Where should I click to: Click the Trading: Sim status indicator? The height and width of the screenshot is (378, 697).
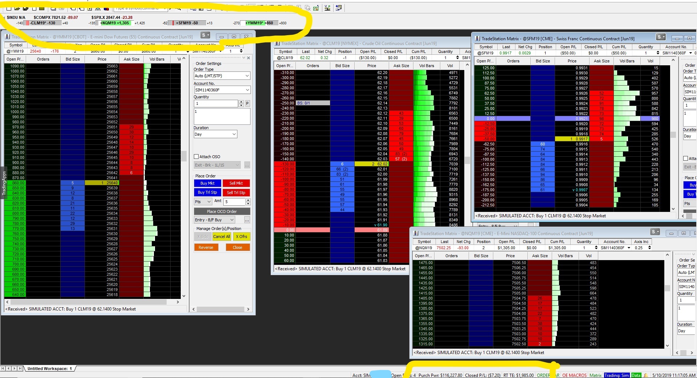pos(616,375)
